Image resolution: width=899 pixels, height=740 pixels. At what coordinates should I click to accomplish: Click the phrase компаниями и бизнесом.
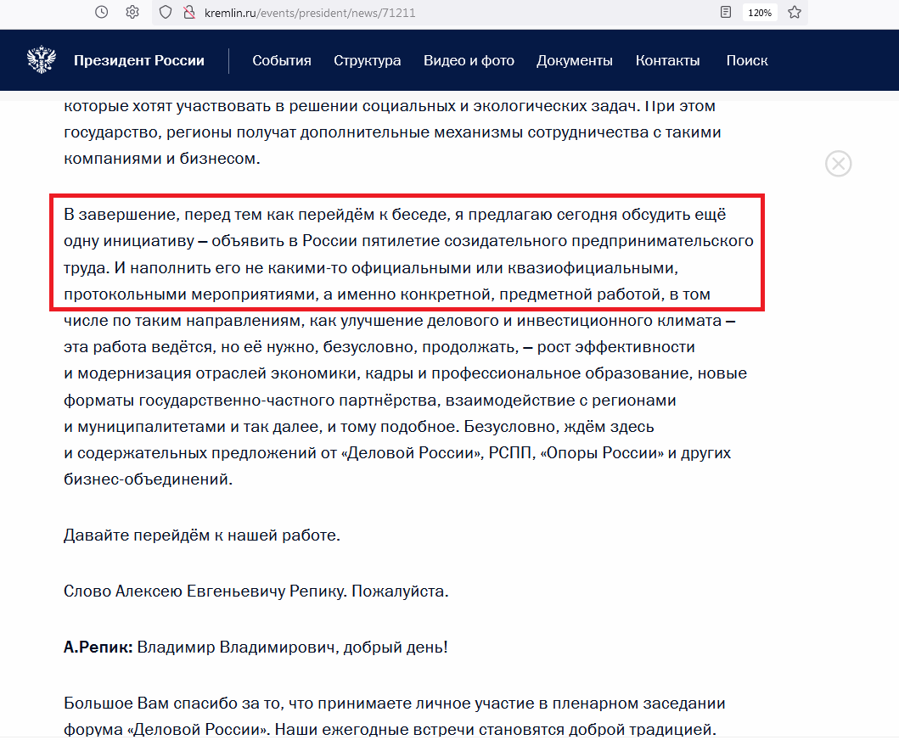coord(161,159)
